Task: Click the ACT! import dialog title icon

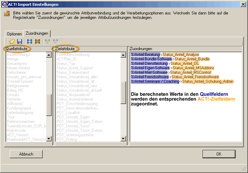Action: click(x=4, y=4)
